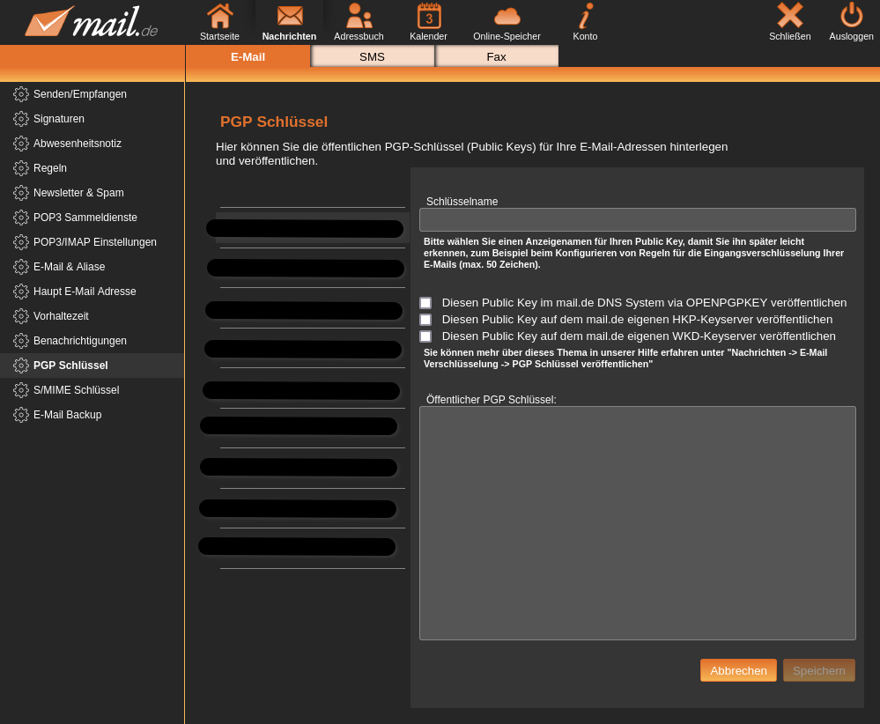
Task: Click the Schlüsselname text field
Action: pos(637,220)
